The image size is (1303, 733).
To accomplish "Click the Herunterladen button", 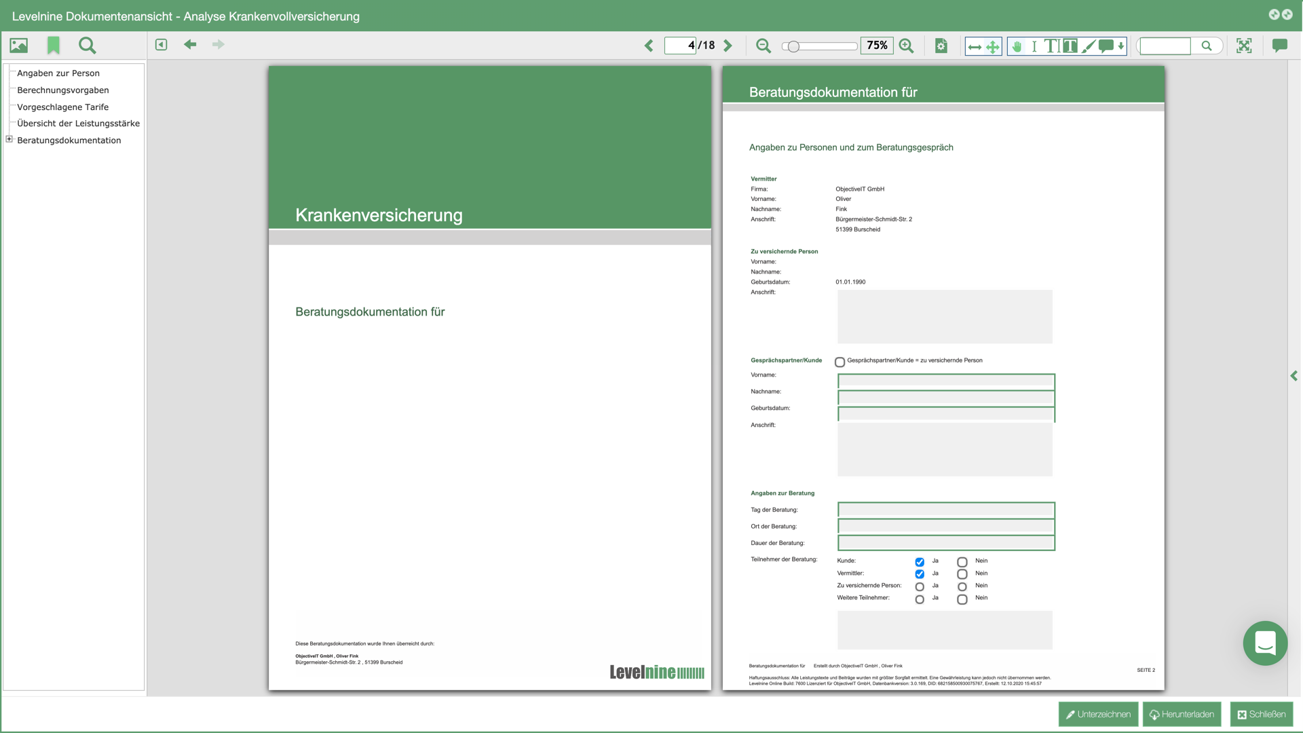I will (1182, 715).
